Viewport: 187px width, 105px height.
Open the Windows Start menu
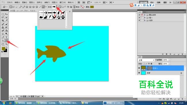tap(3, 103)
